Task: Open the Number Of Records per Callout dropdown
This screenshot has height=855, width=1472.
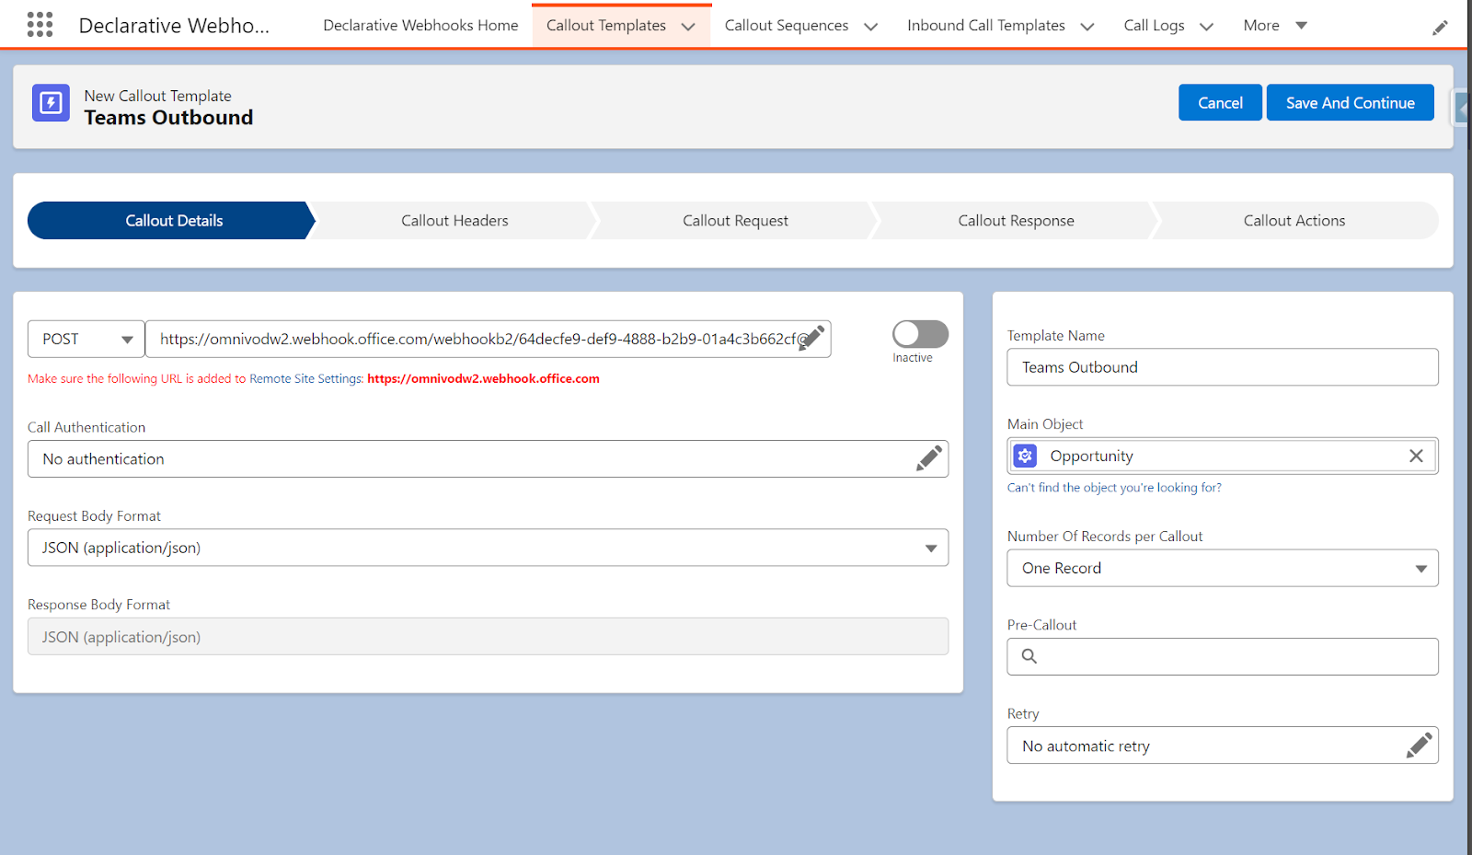Action: tap(1422, 568)
